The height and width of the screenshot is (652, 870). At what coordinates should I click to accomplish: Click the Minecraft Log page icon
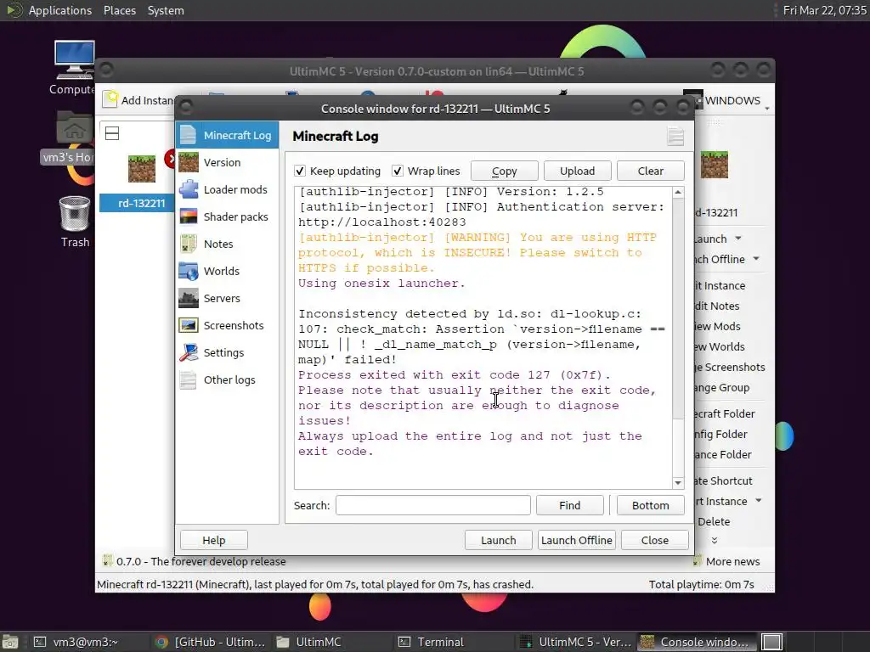(188, 135)
